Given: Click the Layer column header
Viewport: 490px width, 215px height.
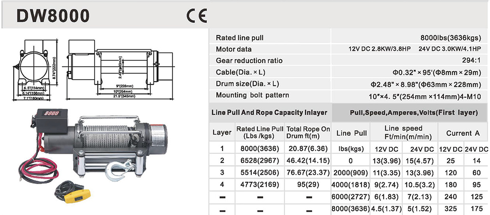Looking at the screenshot, I should [222, 133].
